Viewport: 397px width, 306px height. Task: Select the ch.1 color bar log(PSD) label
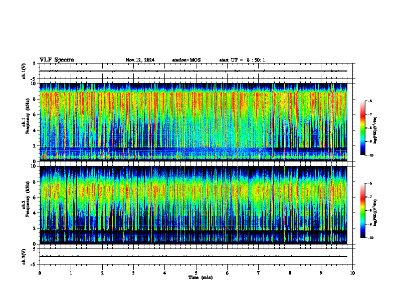pos(375,130)
